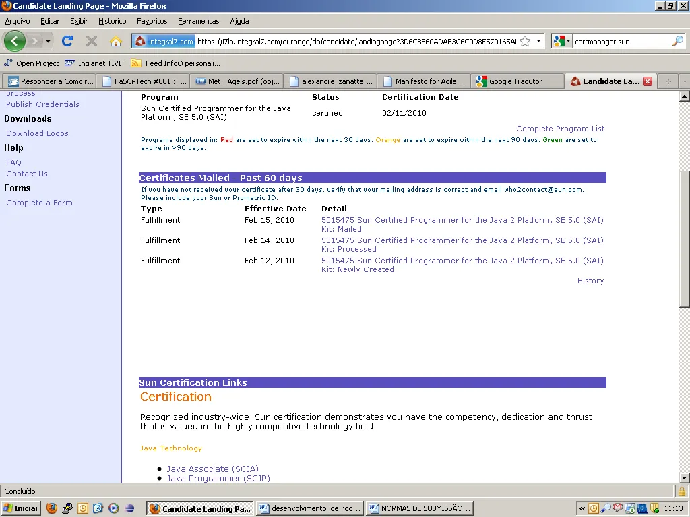Open the search engine selector dropdown
This screenshot has width=690, height=517.
[x=562, y=41]
